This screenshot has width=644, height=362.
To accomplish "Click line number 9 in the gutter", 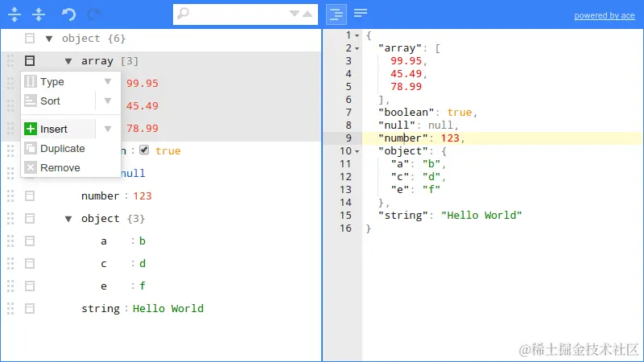I will pyautogui.click(x=349, y=138).
